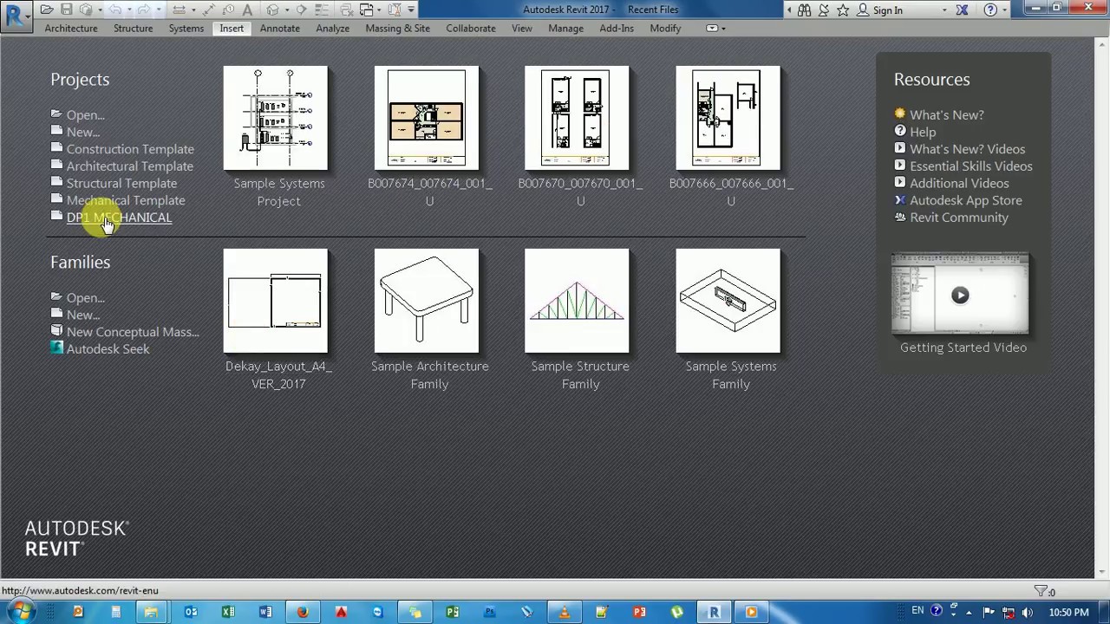Open the Revit Community link
The height and width of the screenshot is (624, 1110).
tap(959, 218)
